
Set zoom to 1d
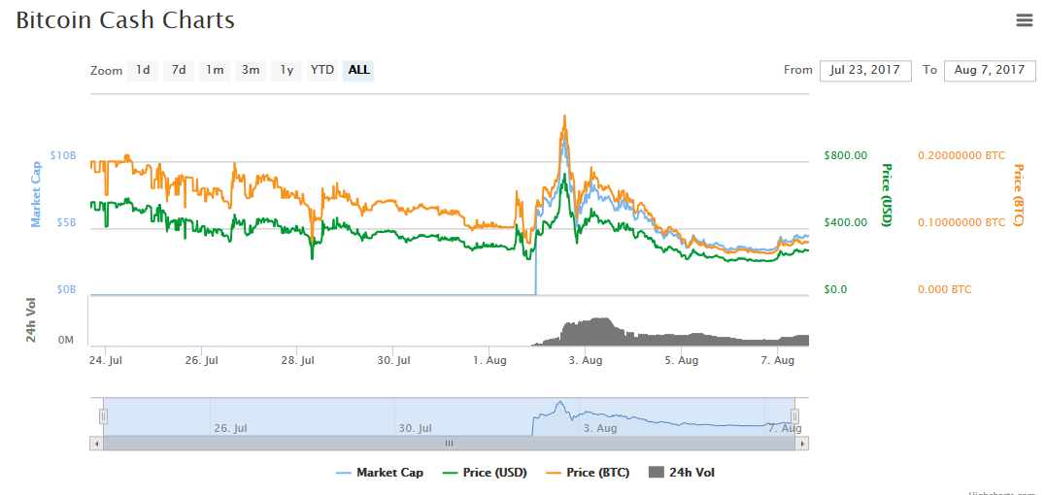click(143, 70)
